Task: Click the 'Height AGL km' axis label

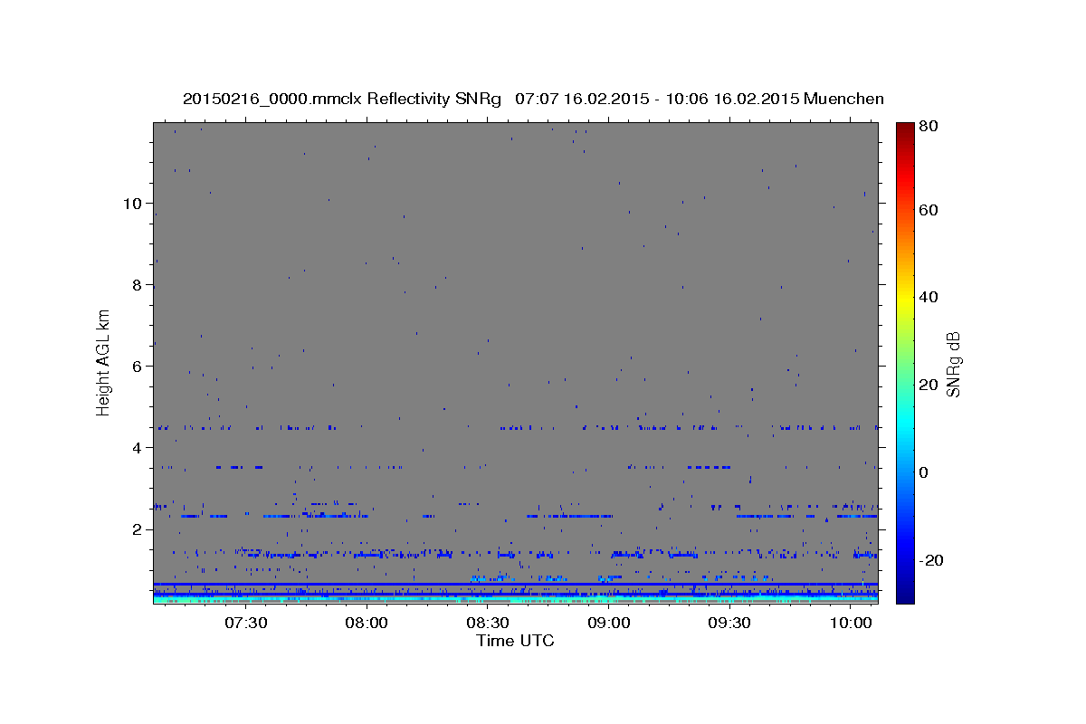Action: (x=104, y=362)
